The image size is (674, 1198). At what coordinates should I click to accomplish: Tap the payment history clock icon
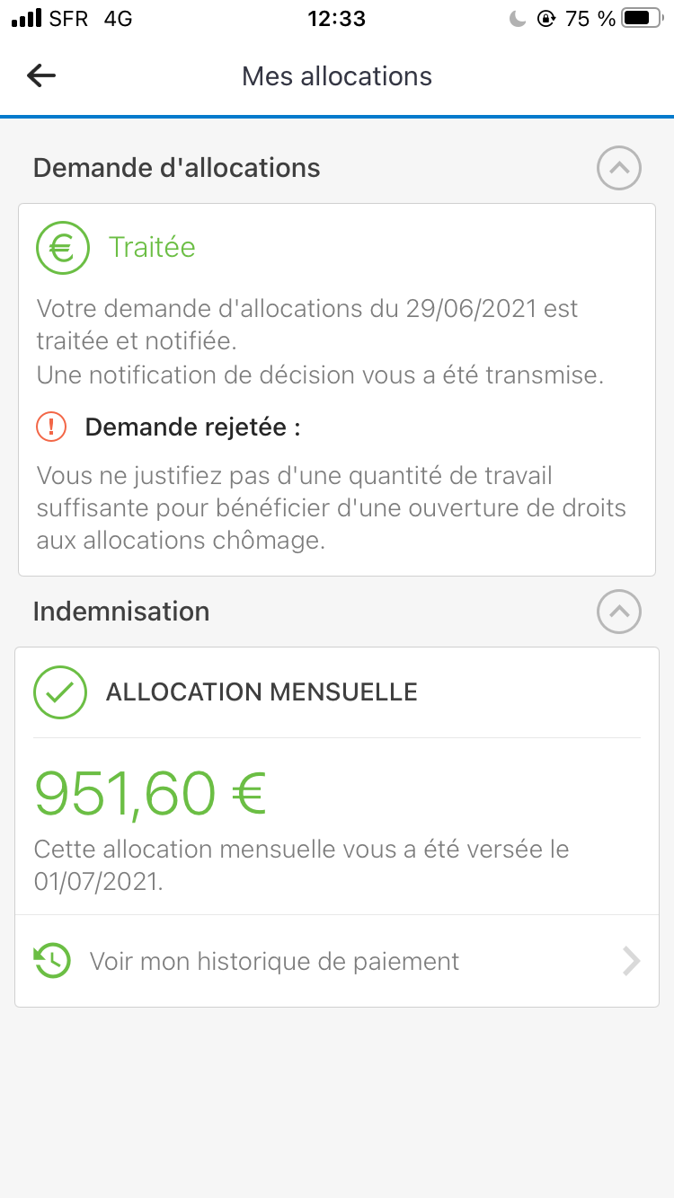52,961
